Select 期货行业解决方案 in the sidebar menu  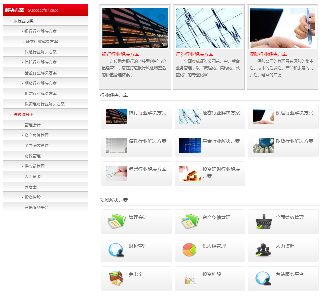[45, 83]
